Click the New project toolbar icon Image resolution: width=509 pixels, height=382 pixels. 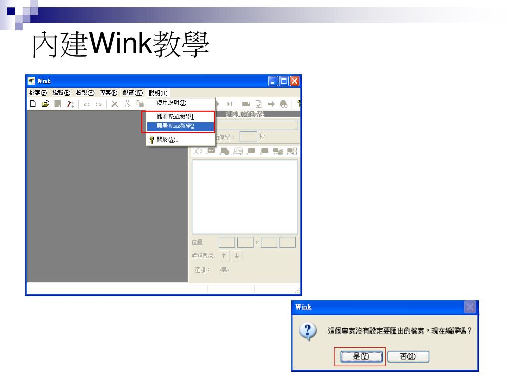pyautogui.click(x=33, y=104)
